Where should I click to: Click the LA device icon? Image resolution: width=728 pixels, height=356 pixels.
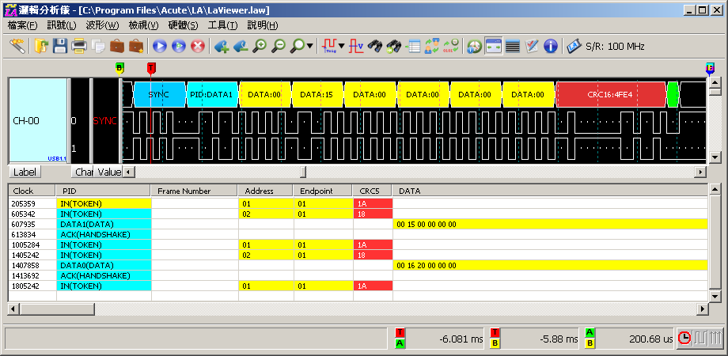pos(574,46)
